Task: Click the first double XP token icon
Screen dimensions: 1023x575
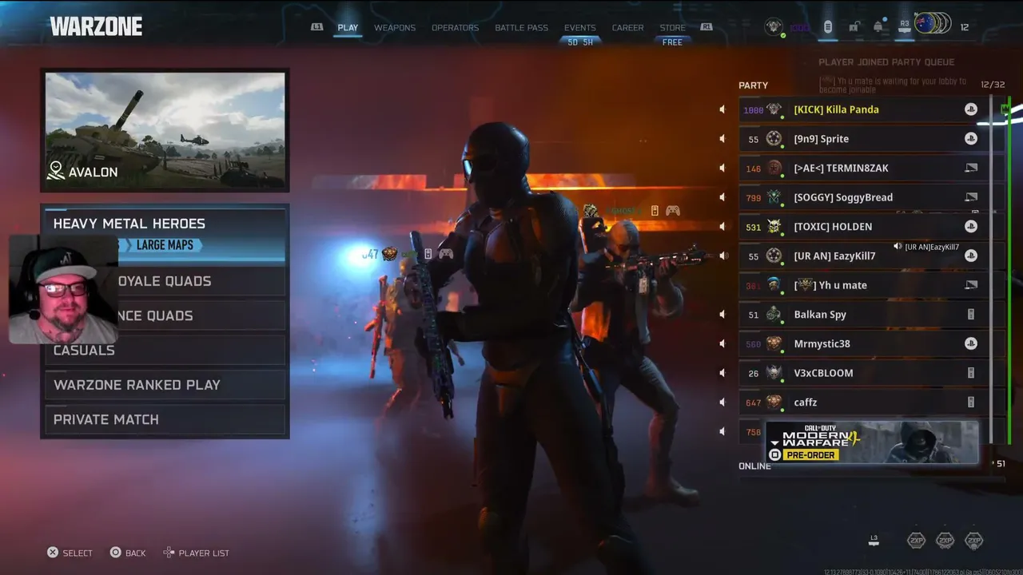Action: [x=916, y=541]
